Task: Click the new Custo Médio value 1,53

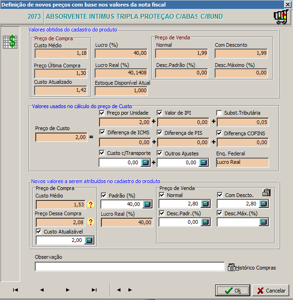Action: [x=60, y=205]
